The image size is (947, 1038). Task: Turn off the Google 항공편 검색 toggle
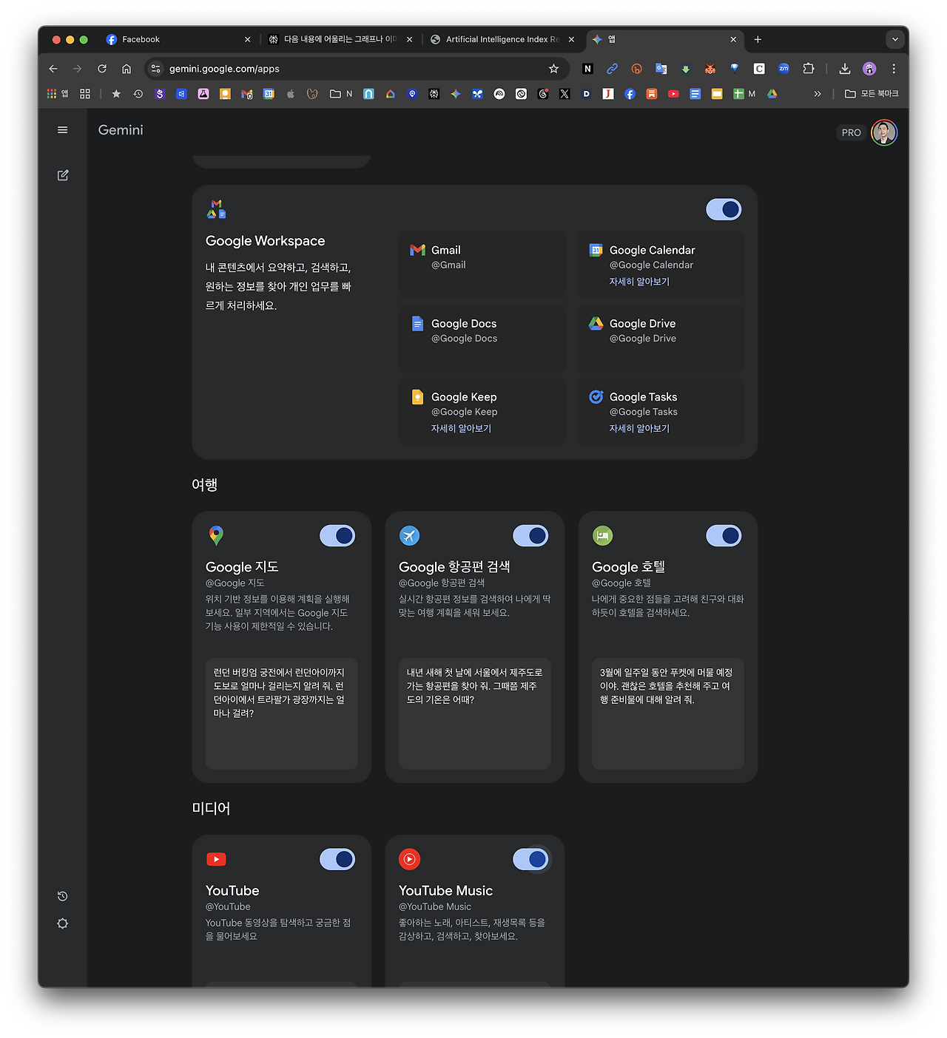click(x=530, y=536)
